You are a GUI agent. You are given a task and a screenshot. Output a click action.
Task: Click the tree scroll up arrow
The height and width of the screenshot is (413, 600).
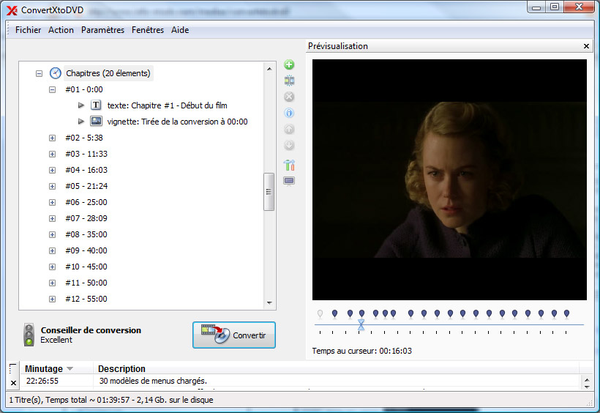pos(269,69)
